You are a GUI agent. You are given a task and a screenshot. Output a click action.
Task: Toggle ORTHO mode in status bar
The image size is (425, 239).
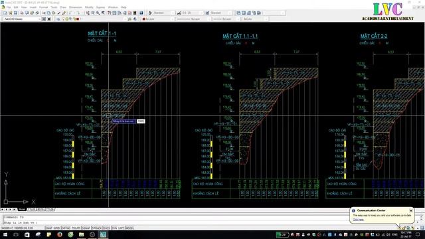click(66, 228)
